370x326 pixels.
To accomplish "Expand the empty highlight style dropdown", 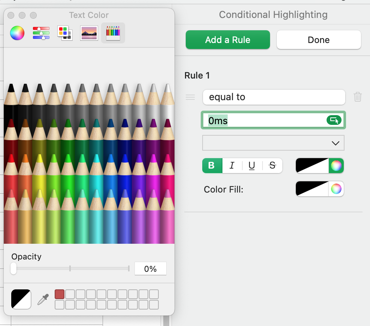I will (x=273, y=143).
